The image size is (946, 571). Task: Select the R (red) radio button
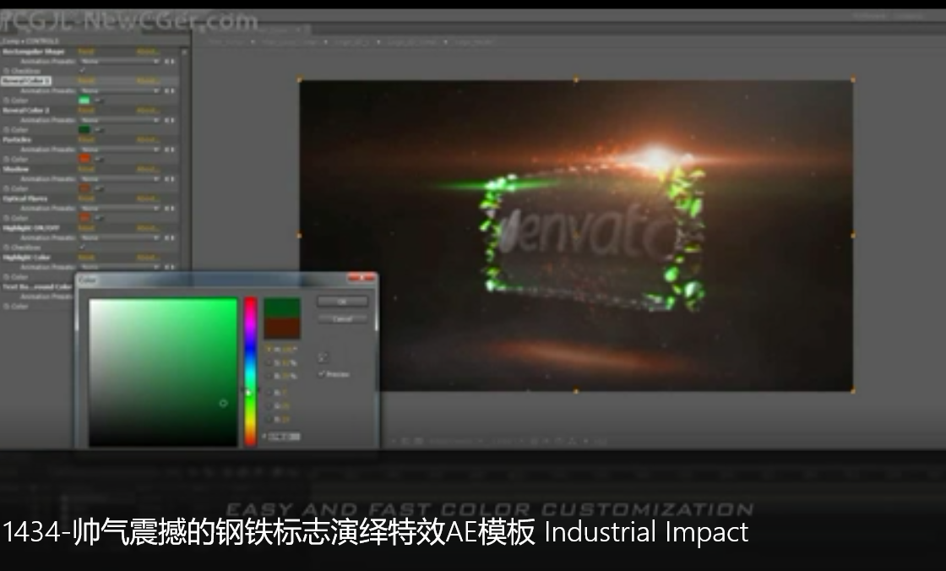pyautogui.click(x=269, y=393)
